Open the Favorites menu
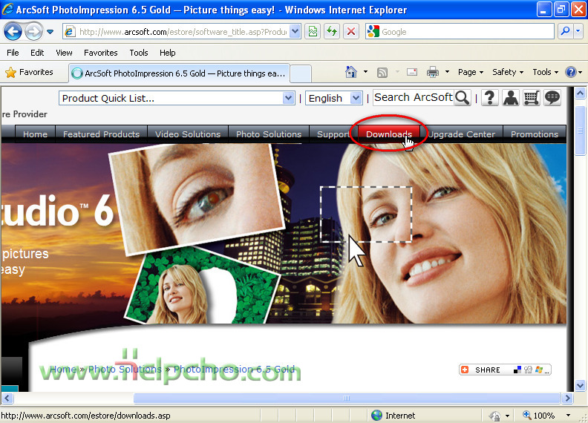588x423 pixels. [x=100, y=53]
